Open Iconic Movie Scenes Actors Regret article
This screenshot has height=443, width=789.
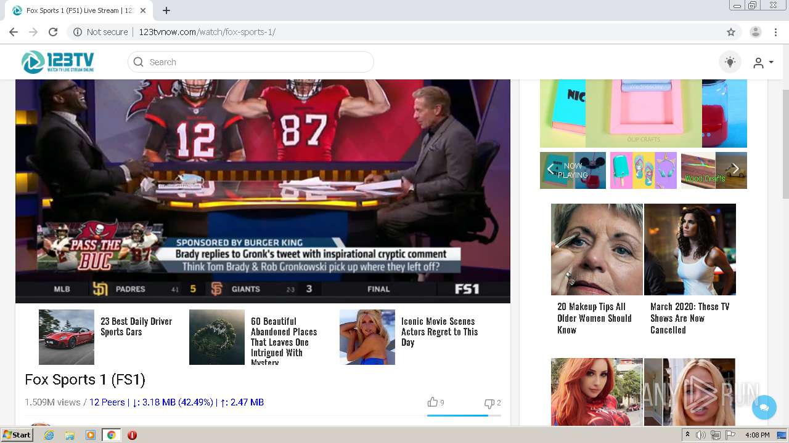point(439,332)
